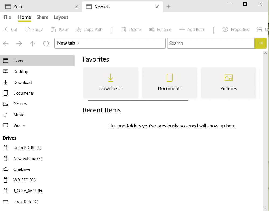Navigate up one folder level
Screen dimensions: 269x211
pyautogui.click(x=32, y=44)
